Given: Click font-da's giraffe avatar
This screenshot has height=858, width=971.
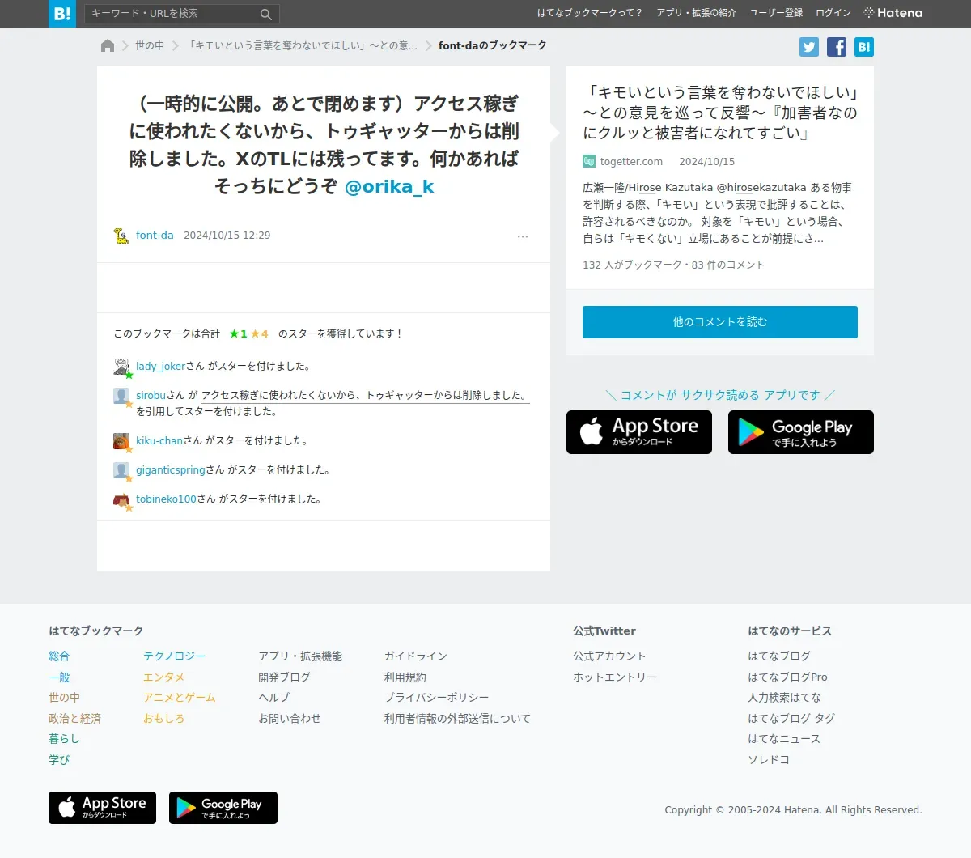Looking at the screenshot, I should click(x=121, y=236).
